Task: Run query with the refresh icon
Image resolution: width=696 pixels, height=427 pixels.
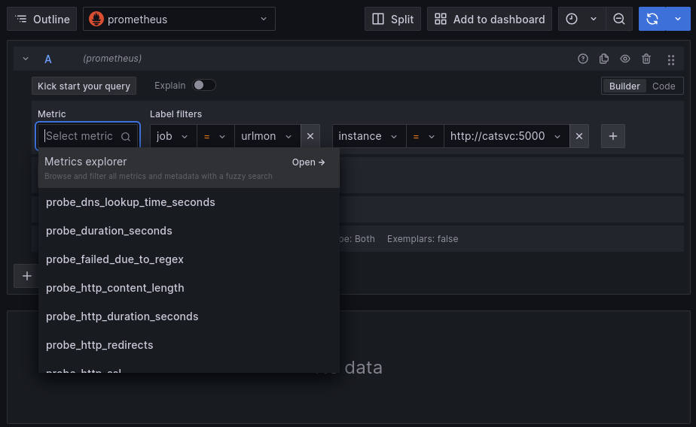Action: pos(652,19)
